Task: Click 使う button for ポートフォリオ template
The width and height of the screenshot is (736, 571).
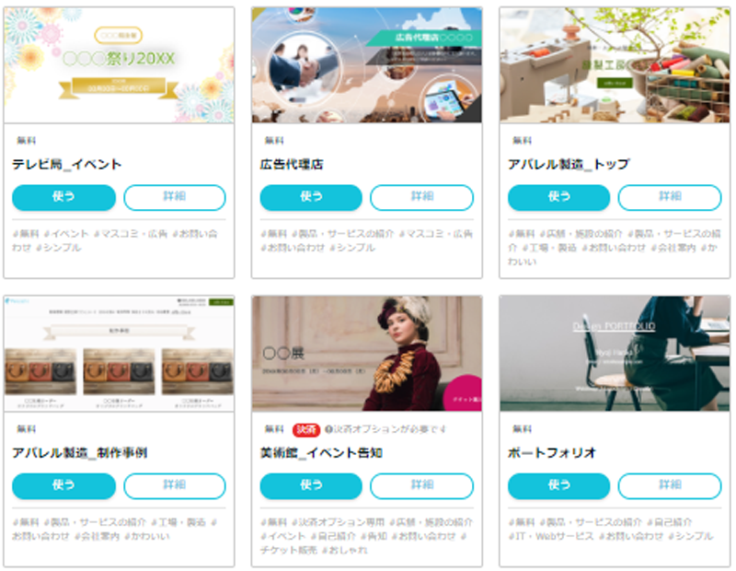Action: (x=559, y=486)
